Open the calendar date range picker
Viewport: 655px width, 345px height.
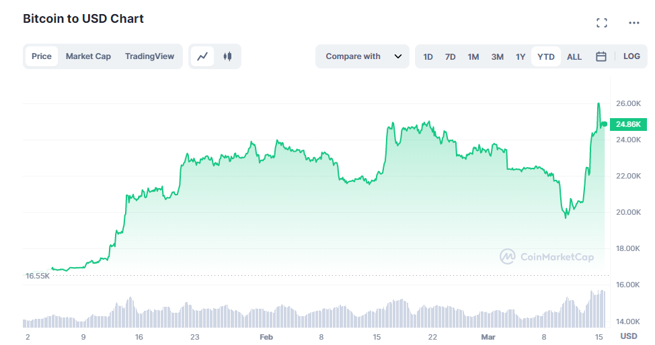coord(601,56)
